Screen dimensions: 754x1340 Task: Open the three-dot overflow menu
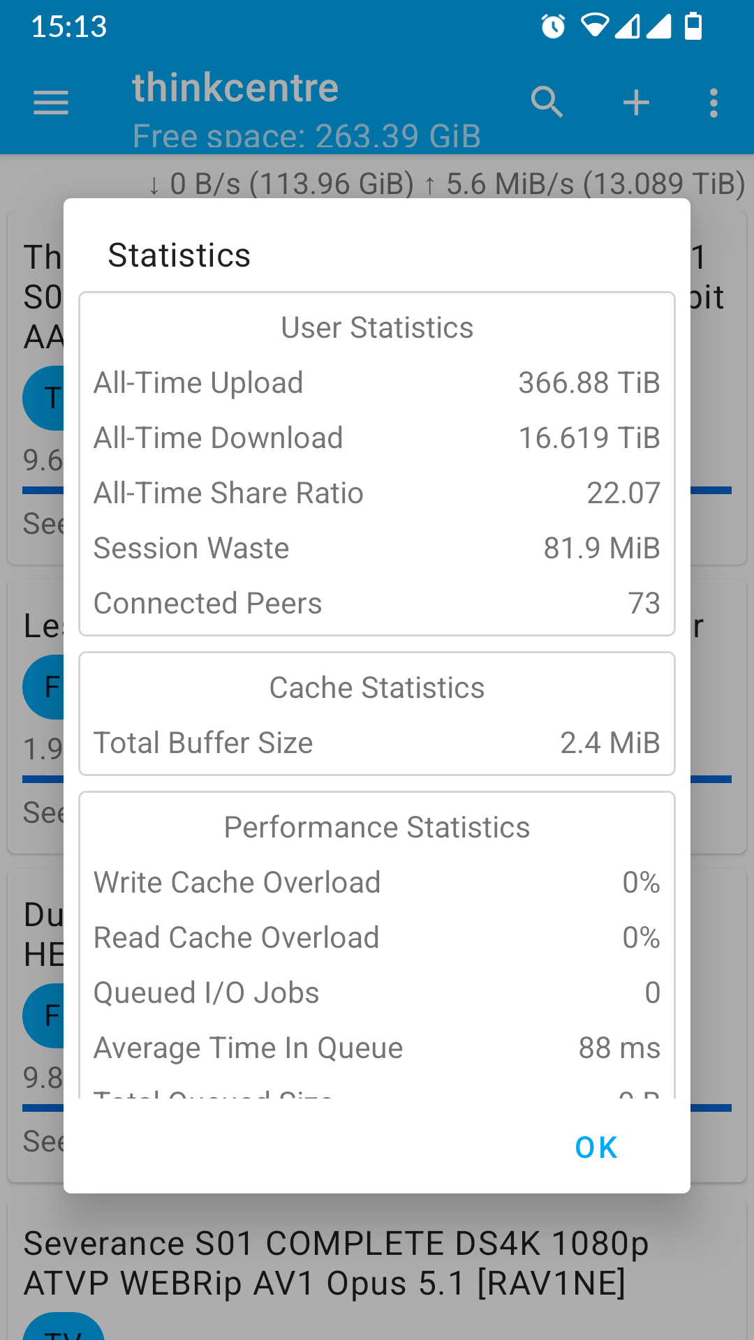pos(713,103)
